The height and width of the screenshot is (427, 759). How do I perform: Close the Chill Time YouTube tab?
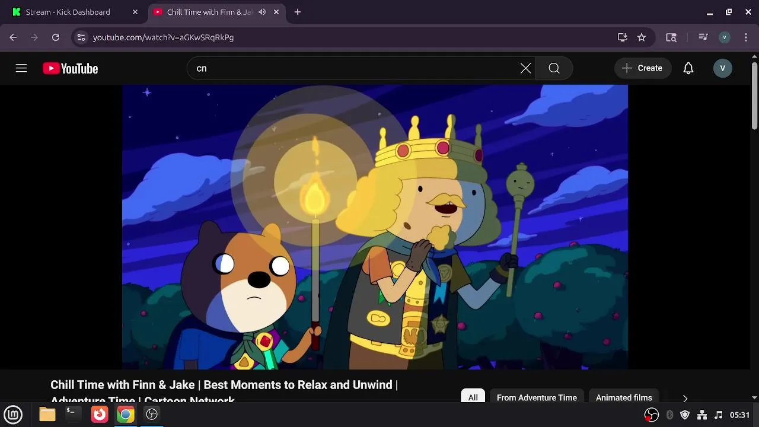[276, 12]
